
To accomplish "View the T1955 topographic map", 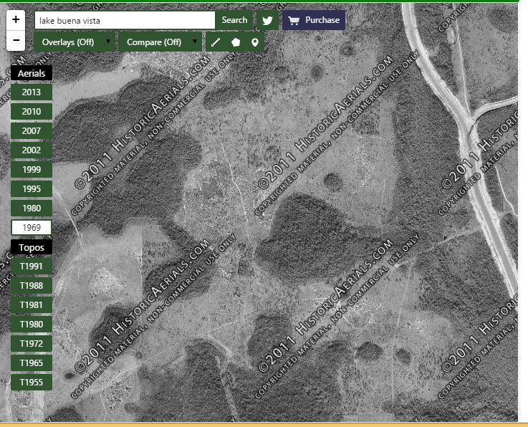I will (32, 383).
